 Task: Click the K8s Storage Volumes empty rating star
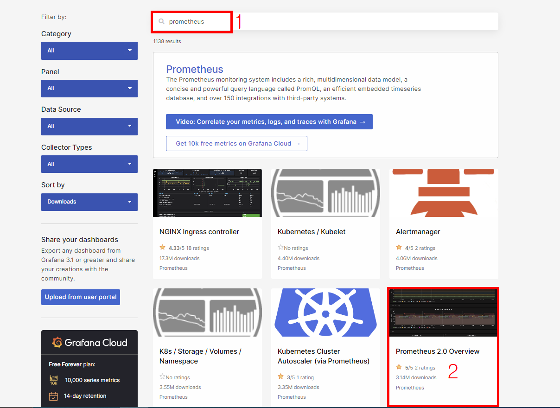click(162, 377)
